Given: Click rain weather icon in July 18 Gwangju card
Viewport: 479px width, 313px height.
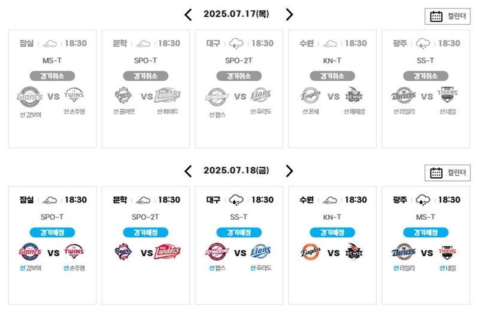Looking at the screenshot, I should point(423,200).
